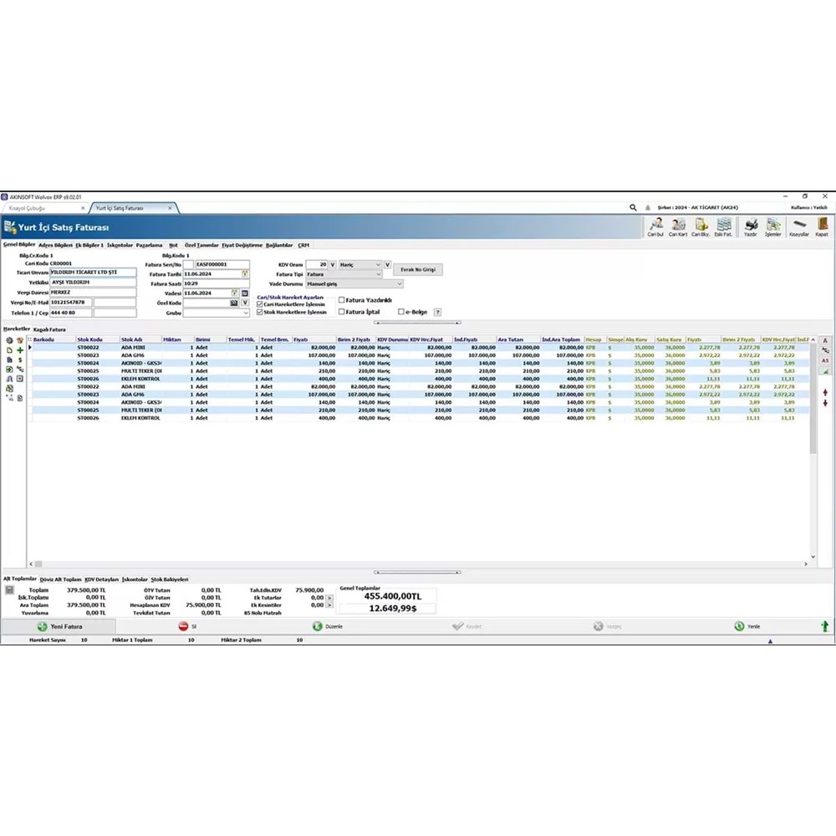Viewport: 836px width, 836px height.
Task: Open the Stok Bakiyeleri tab
Action: point(170,579)
